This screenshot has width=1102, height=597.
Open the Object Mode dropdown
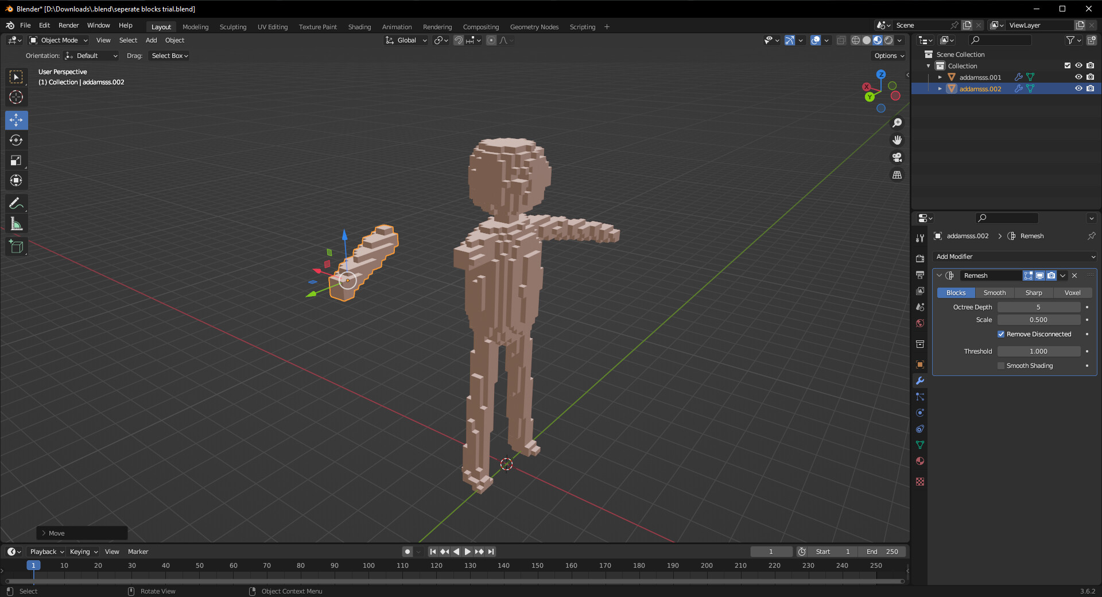(x=59, y=40)
